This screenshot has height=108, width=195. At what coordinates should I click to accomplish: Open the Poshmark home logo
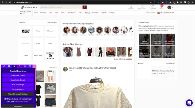pos(29,7)
